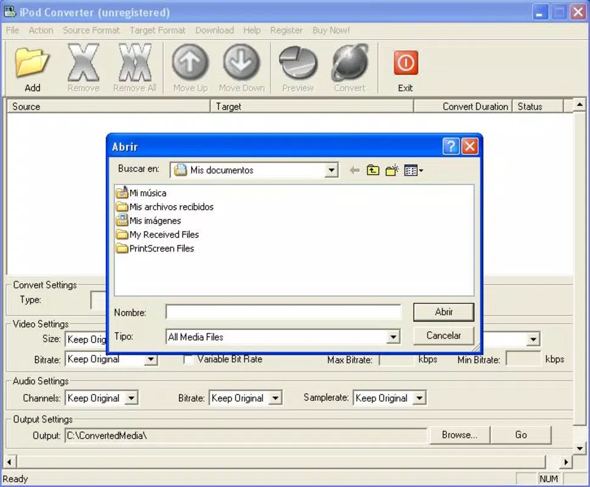Click the Convert Duration column header
Image resolution: width=590 pixels, height=487 pixels.
[x=463, y=107]
